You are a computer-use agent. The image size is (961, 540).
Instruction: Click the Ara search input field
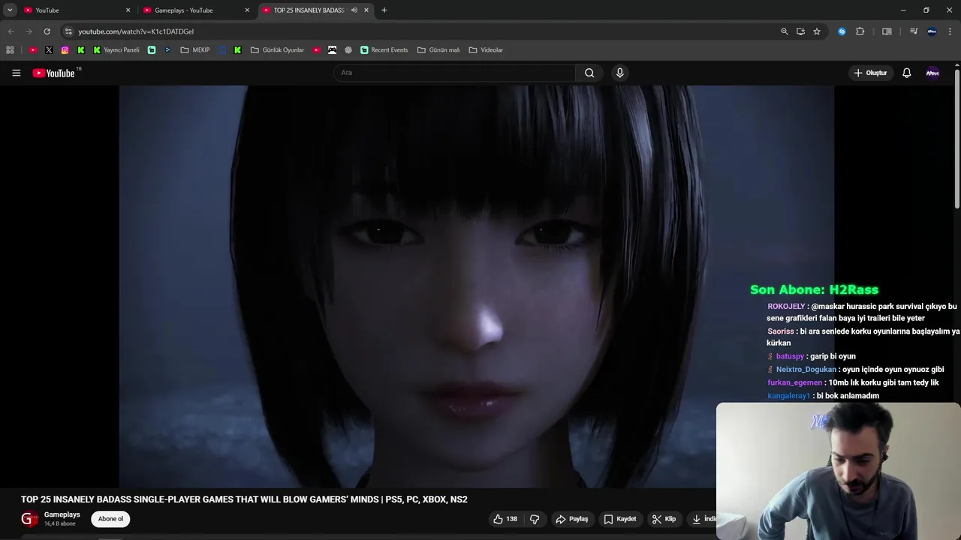pos(454,73)
